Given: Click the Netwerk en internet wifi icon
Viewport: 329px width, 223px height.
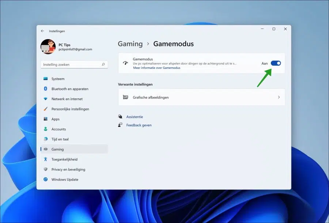Looking at the screenshot, I should [46, 99].
